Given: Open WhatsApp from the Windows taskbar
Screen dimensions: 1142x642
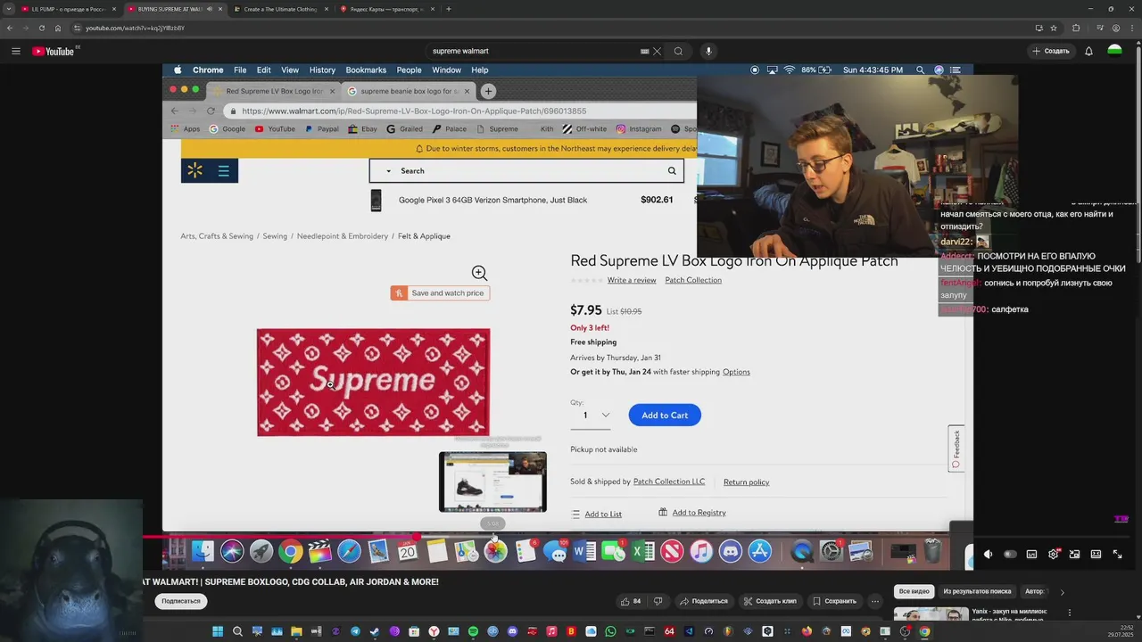Looking at the screenshot, I should (x=610, y=631).
